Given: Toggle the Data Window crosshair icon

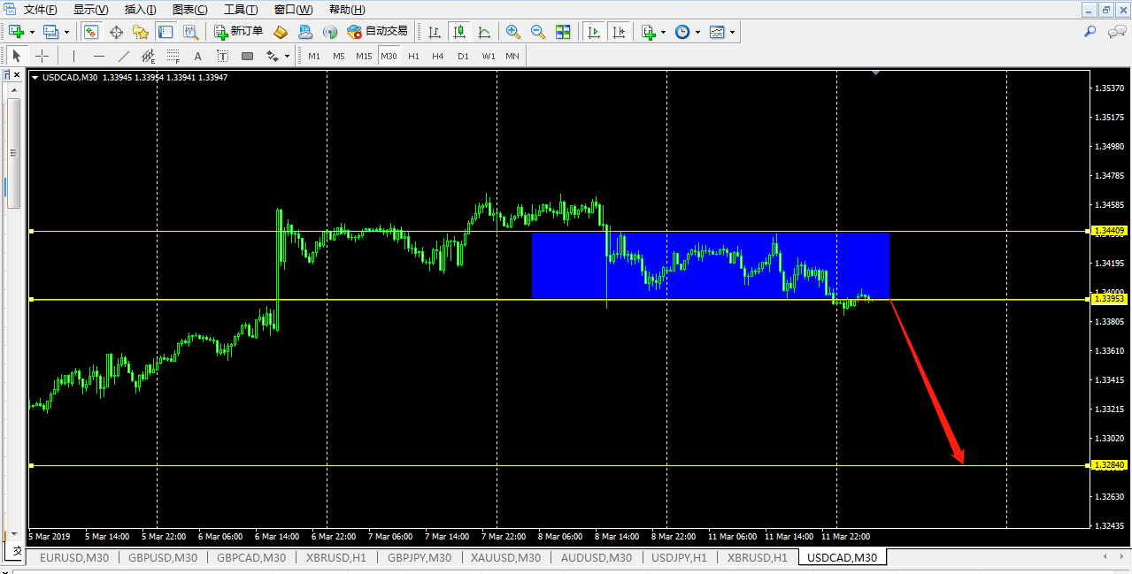Looking at the screenshot, I should coord(116,32).
